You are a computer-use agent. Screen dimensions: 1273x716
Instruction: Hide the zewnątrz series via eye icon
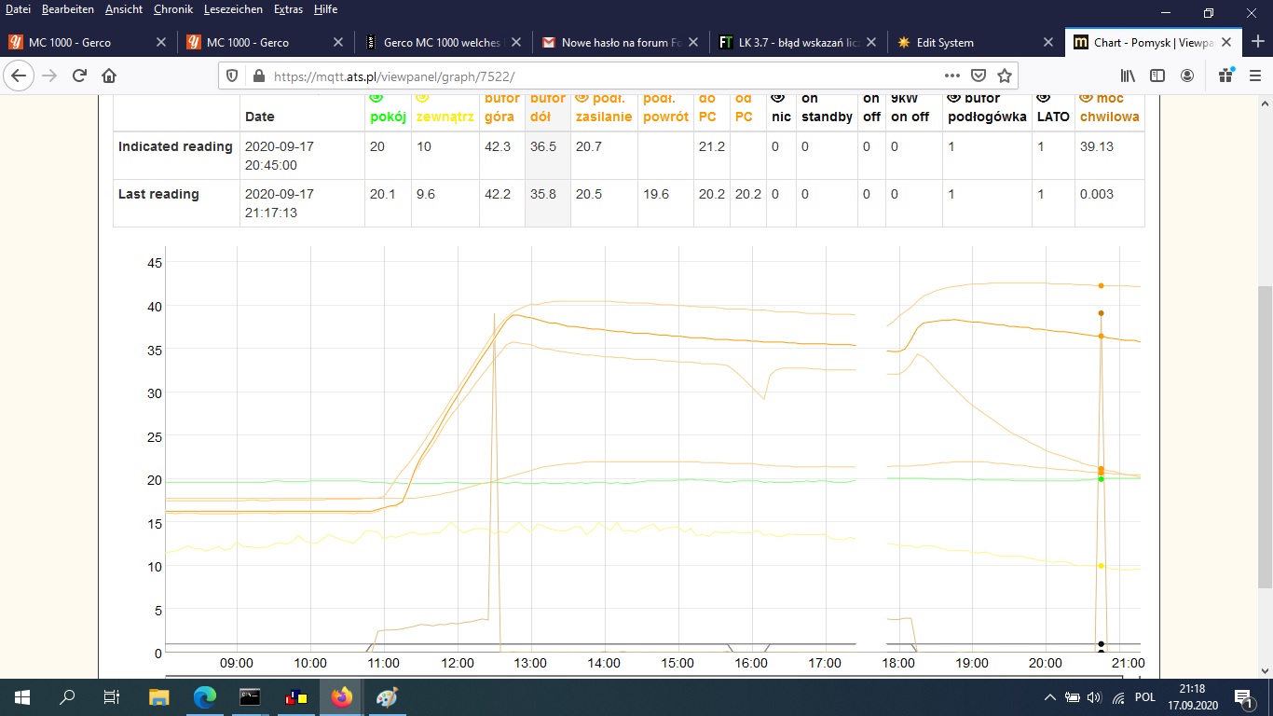(x=422, y=97)
